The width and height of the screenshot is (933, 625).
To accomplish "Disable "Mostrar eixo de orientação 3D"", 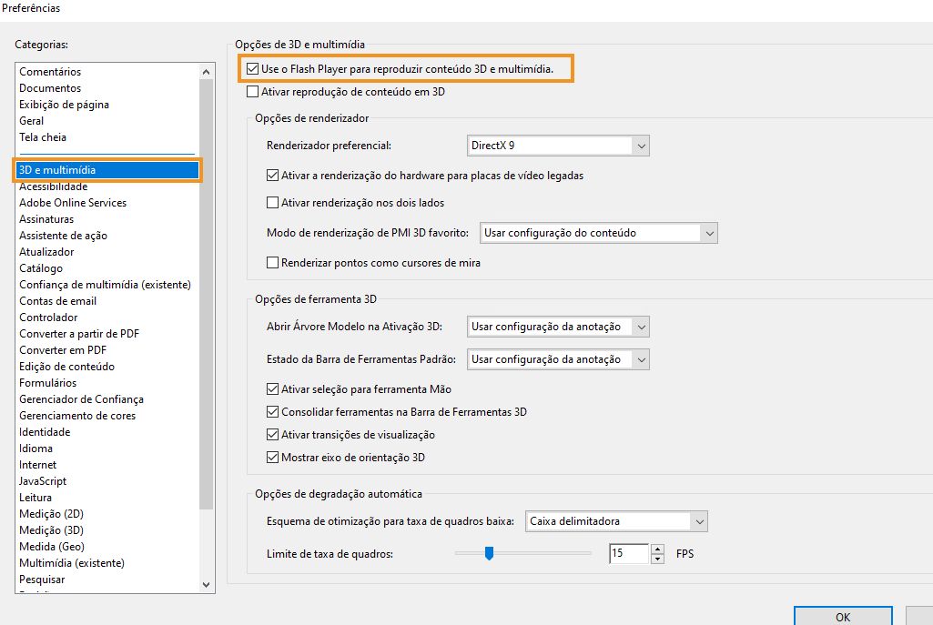I will coord(271,457).
